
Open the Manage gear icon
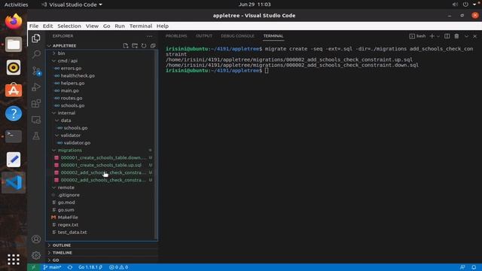(36, 255)
